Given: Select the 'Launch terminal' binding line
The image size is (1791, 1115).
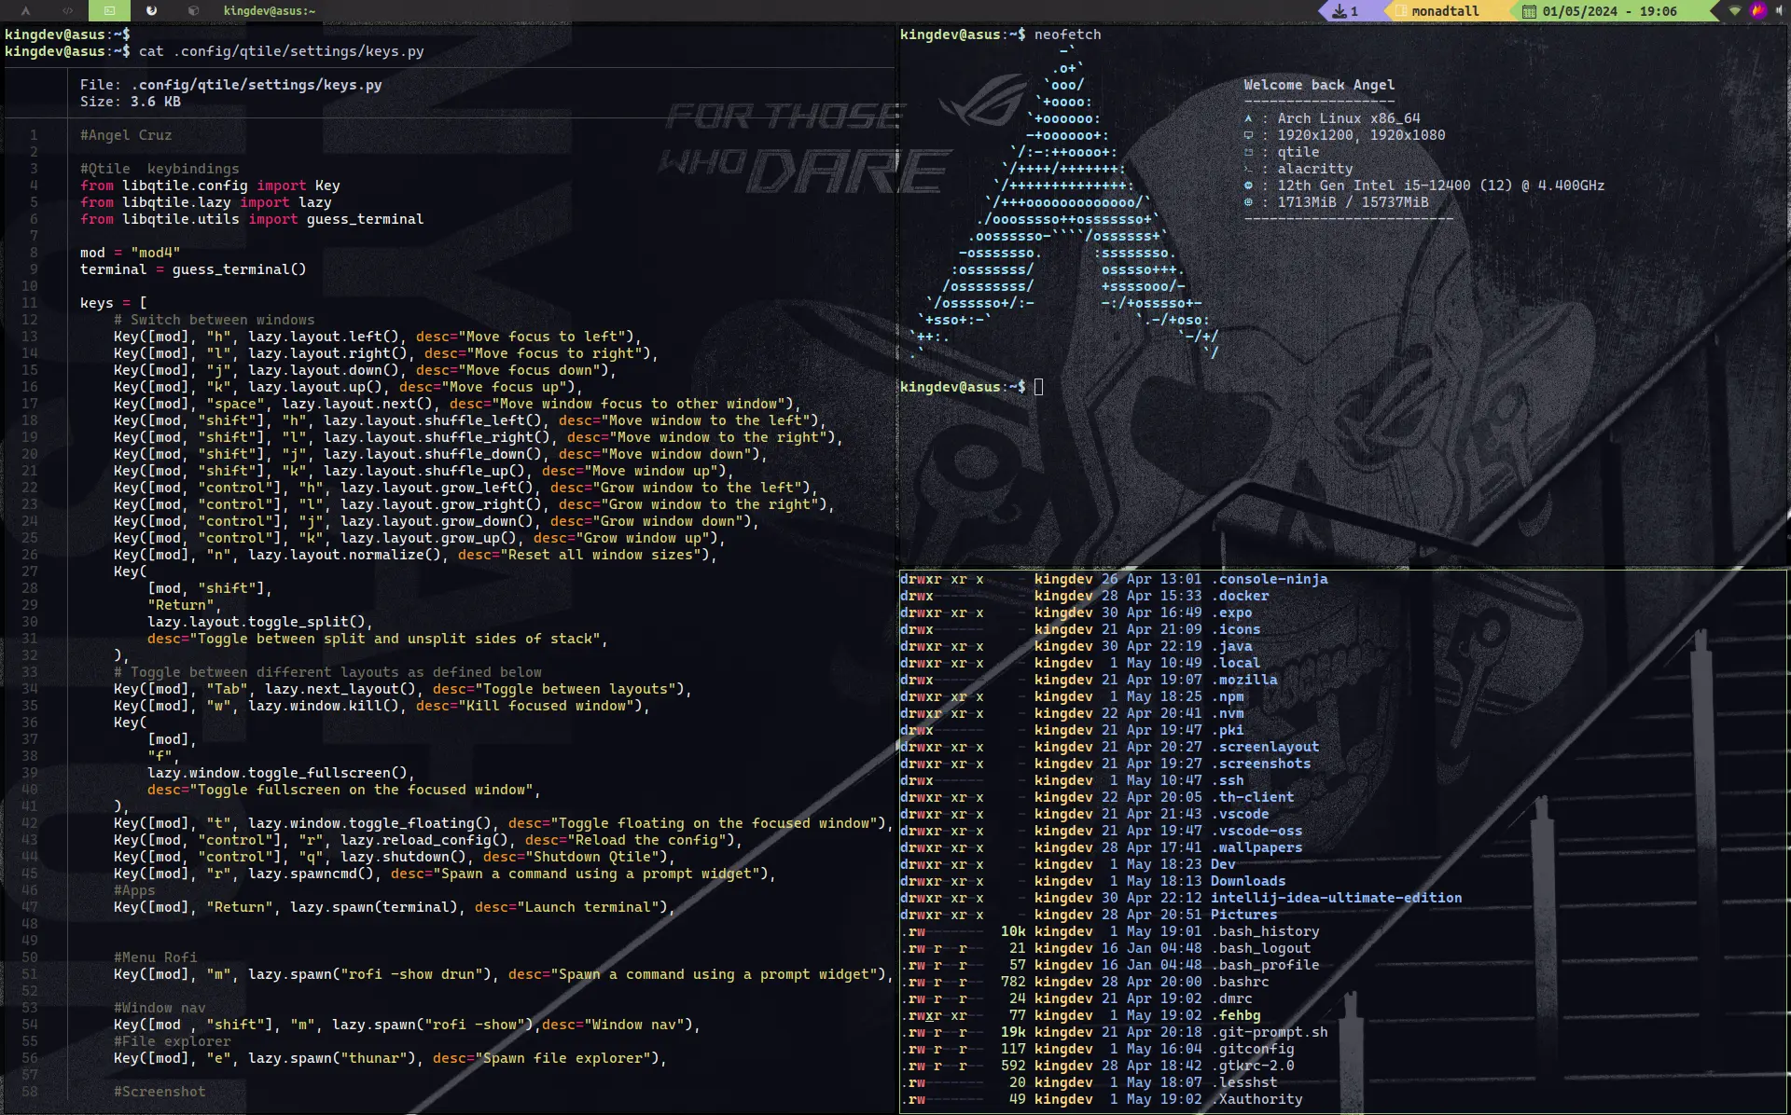Looking at the screenshot, I should [x=394, y=907].
